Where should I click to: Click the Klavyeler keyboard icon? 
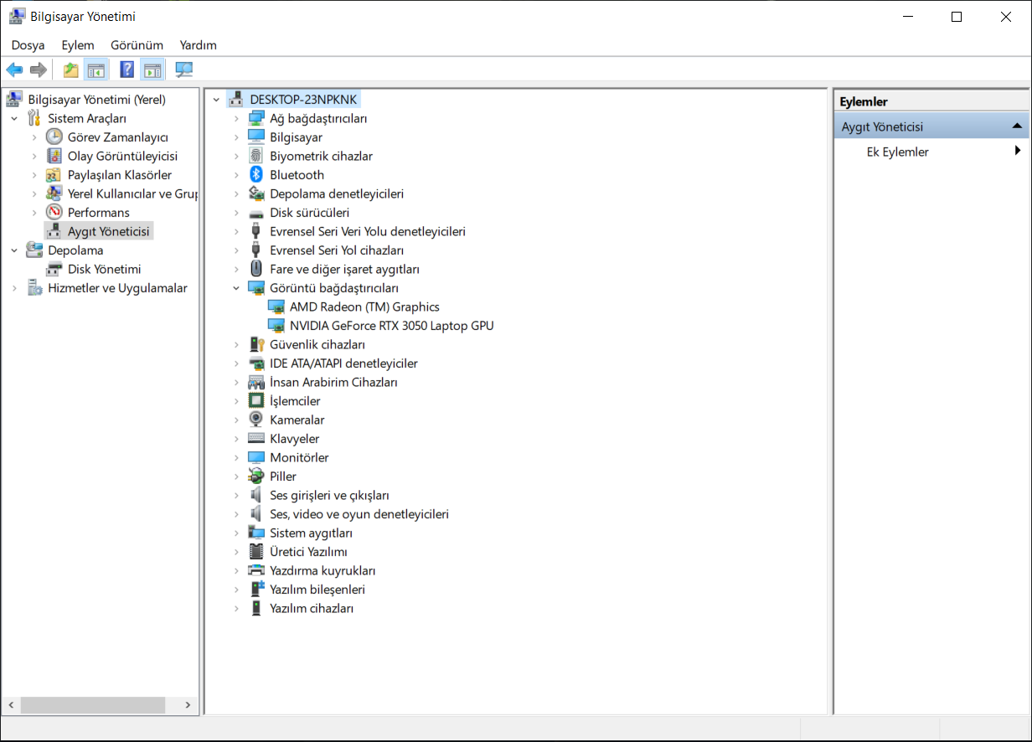(x=256, y=438)
